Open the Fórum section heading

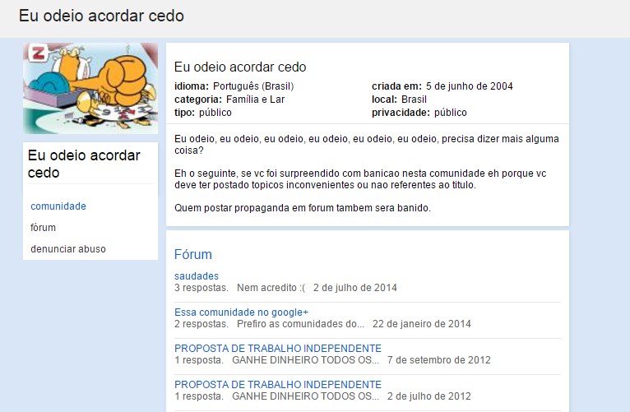tap(193, 255)
